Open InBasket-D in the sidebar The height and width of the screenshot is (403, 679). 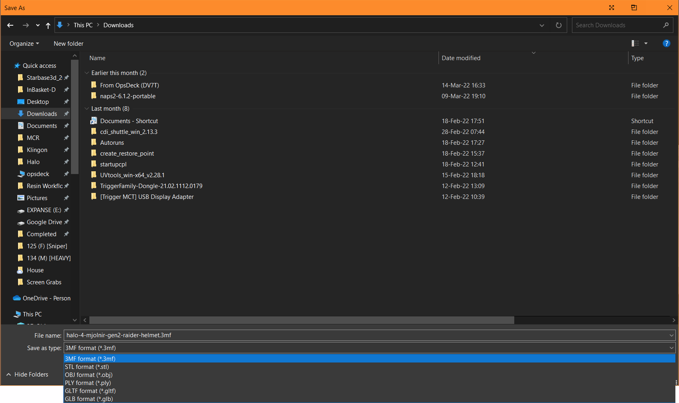click(x=41, y=90)
